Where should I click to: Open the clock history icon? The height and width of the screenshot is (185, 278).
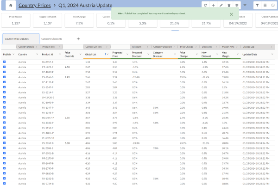tap(273, 5)
